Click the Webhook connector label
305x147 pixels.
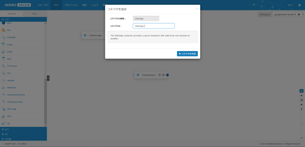tap(11, 87)
